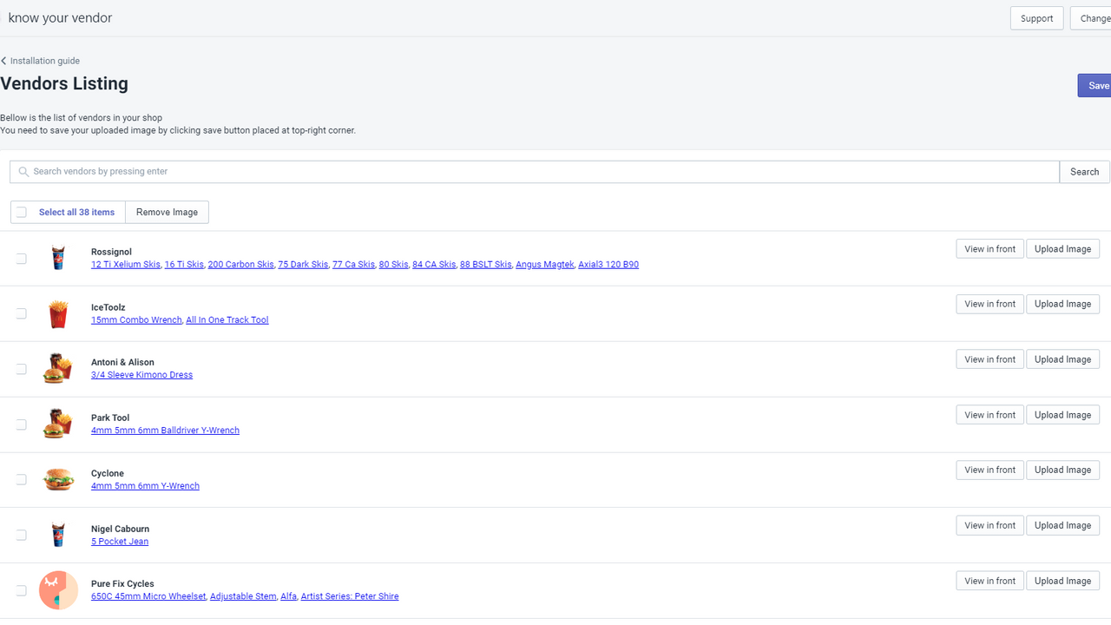Click the Rossignol soda cup vendor image
The height and width of the screenshot is (625, 1111).
pyautogui.click(x=58, y=258)
